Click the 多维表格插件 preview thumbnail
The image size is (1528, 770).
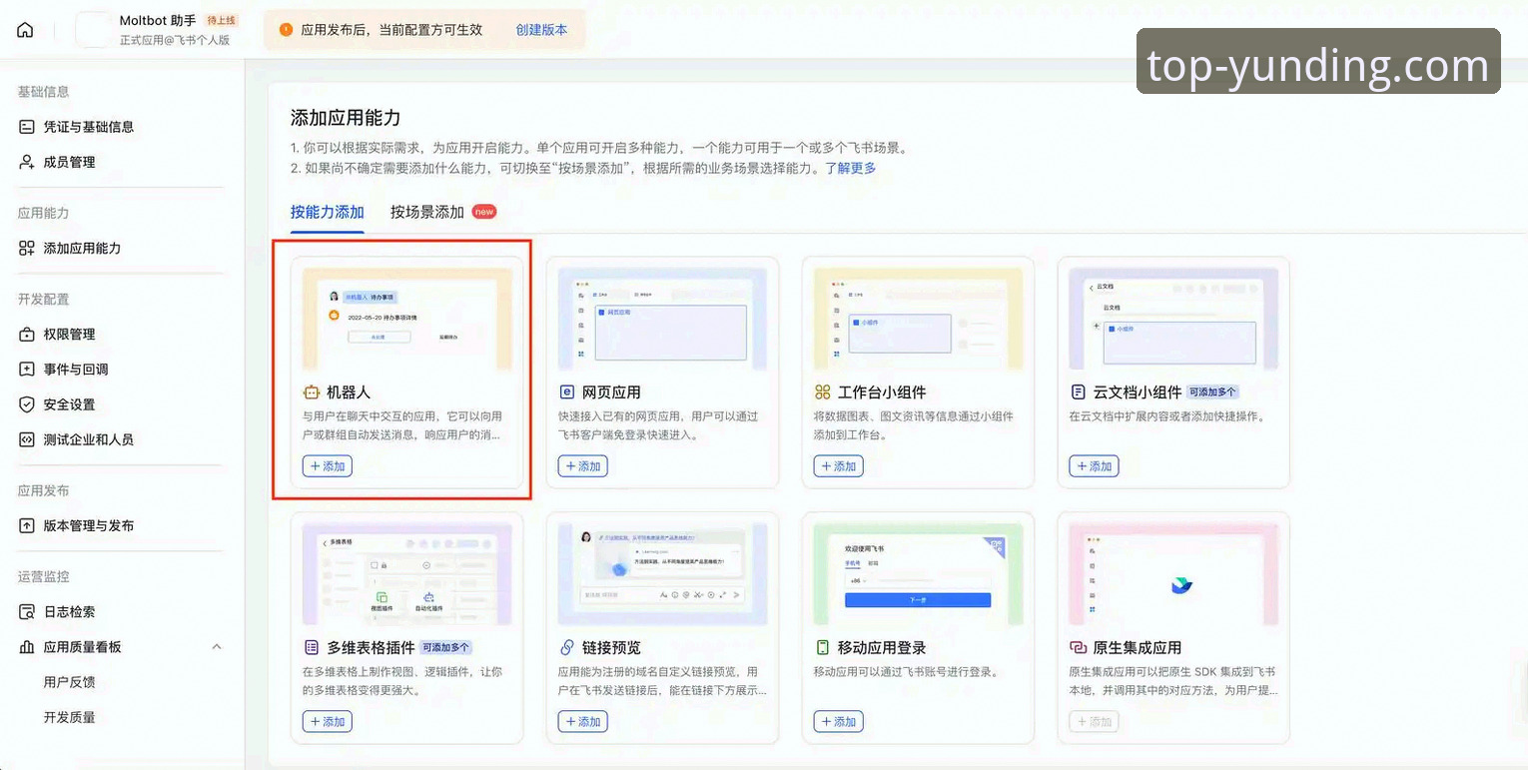[407, 574]
